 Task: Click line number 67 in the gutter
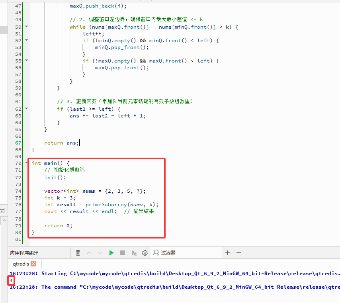pos(18,143)
